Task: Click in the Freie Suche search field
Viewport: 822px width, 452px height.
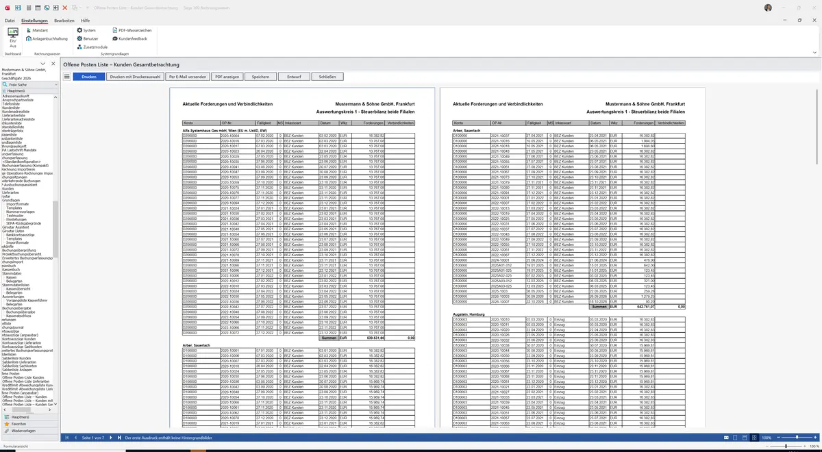Action: pyautogui.click(x=31, y=84)
